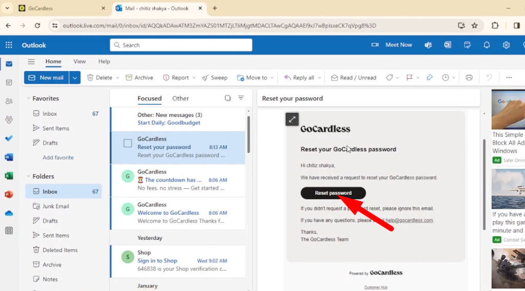Switch to the GoCardless browser tab
525x291 pixels.
(62, 8)
